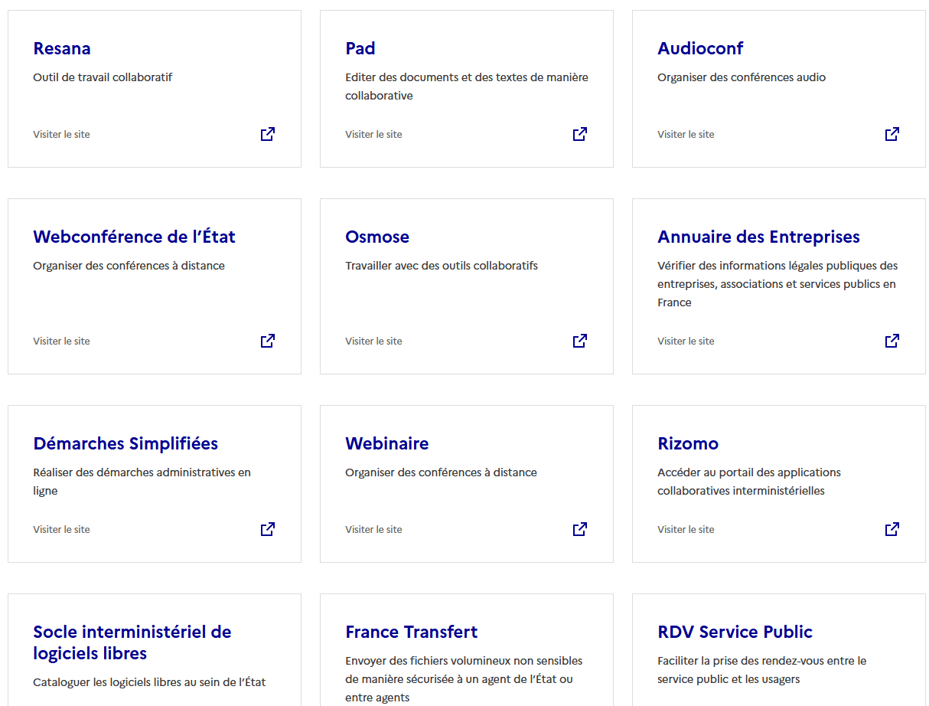Open the Audioconf title link

pos(700,48)
